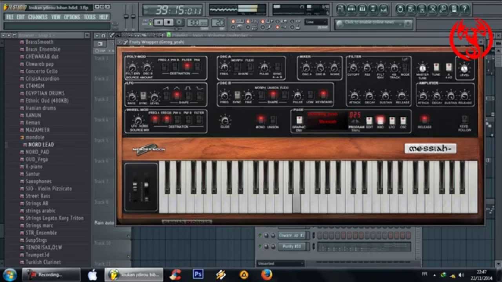Click the TUNE button

click(x=436, y=67)
